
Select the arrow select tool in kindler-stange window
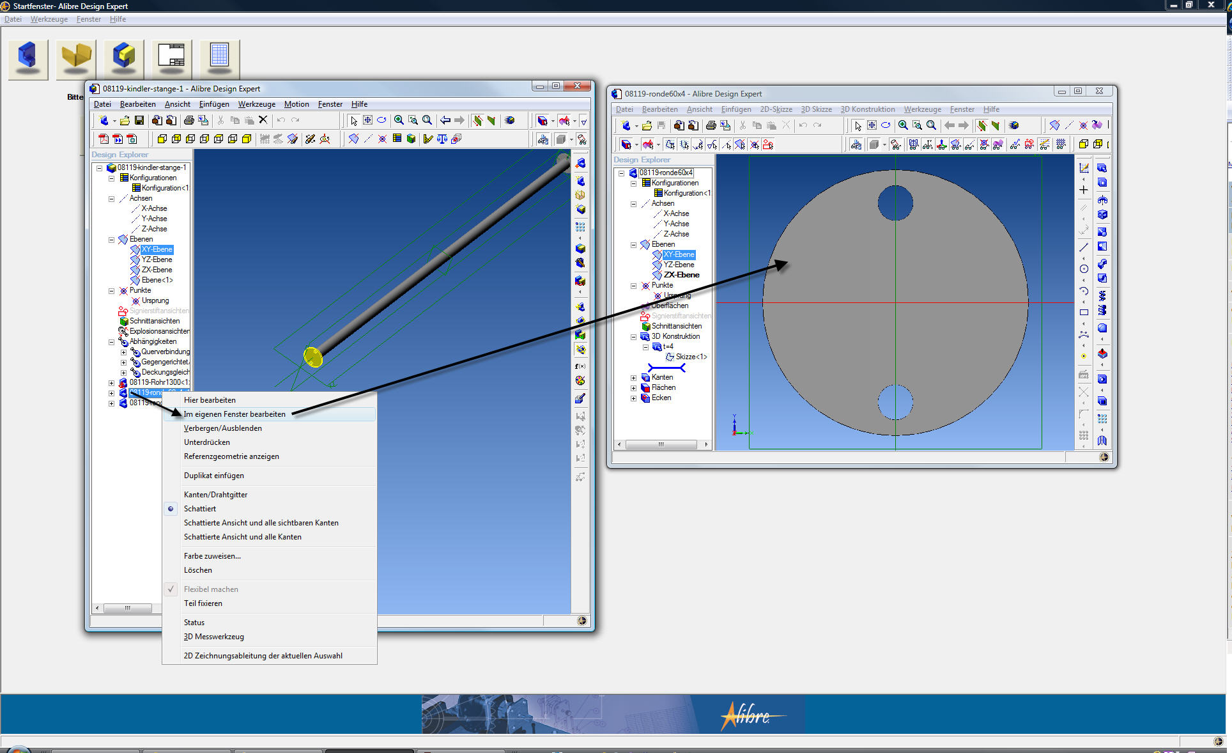[x=354, y=120]
